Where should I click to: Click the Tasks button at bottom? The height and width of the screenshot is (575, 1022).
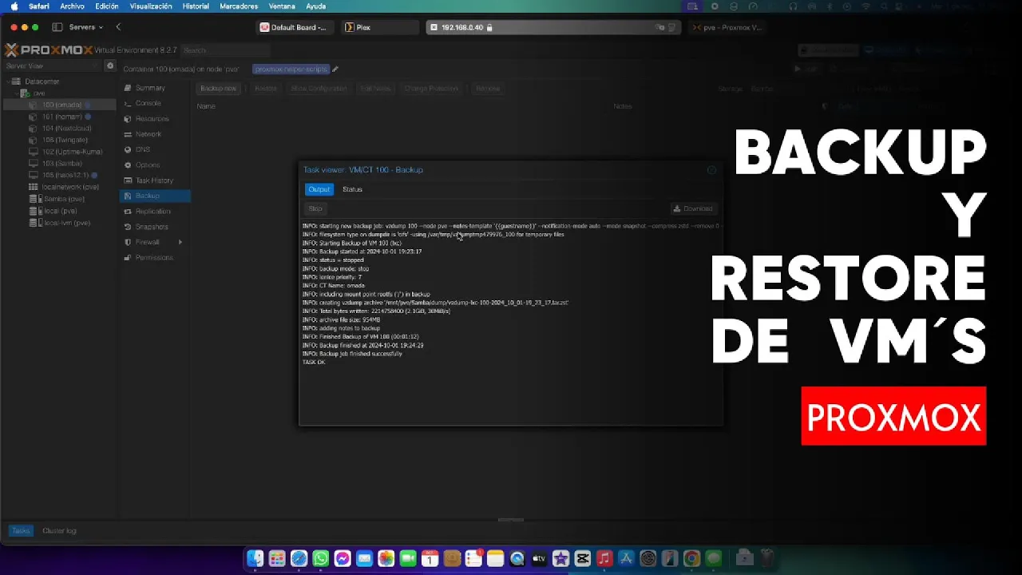tap(21, 530)
